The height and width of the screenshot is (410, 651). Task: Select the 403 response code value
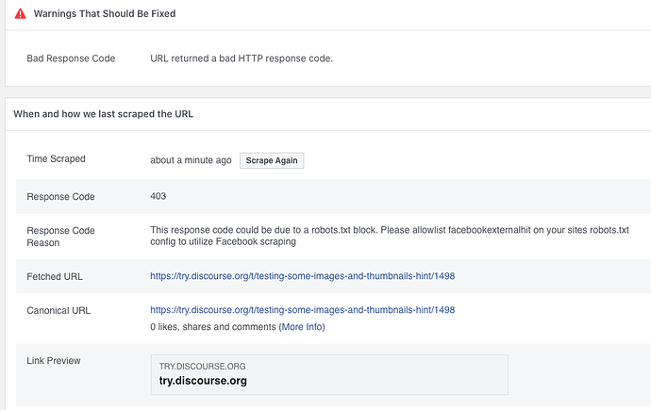tap(159, 196)
